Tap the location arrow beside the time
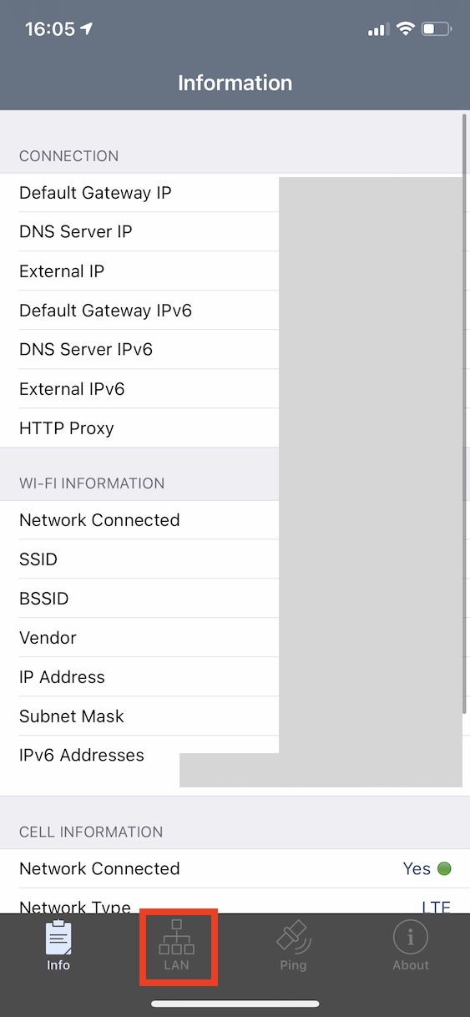Image resolution: width=470 pixels, height=1017 pixels. pos(86,29)
